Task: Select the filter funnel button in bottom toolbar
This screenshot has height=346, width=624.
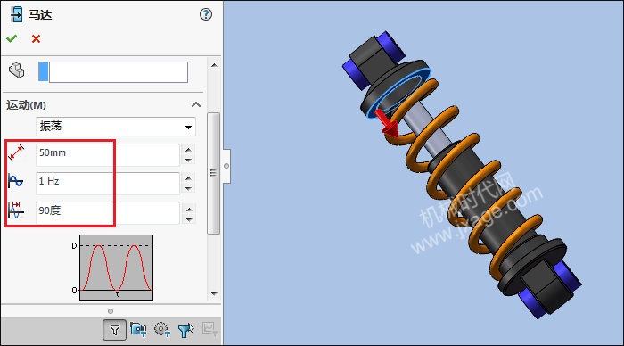Action: point(115,330)
